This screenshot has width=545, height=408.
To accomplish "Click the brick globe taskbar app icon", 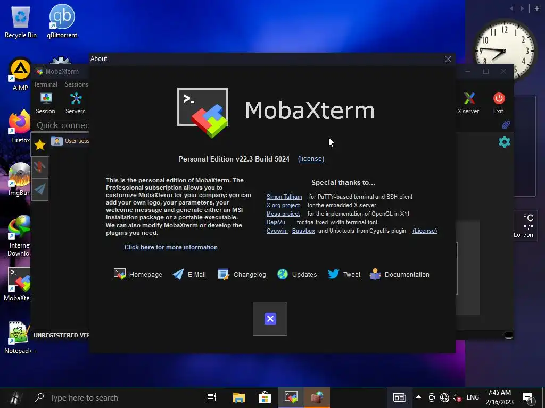I will 317,397.
